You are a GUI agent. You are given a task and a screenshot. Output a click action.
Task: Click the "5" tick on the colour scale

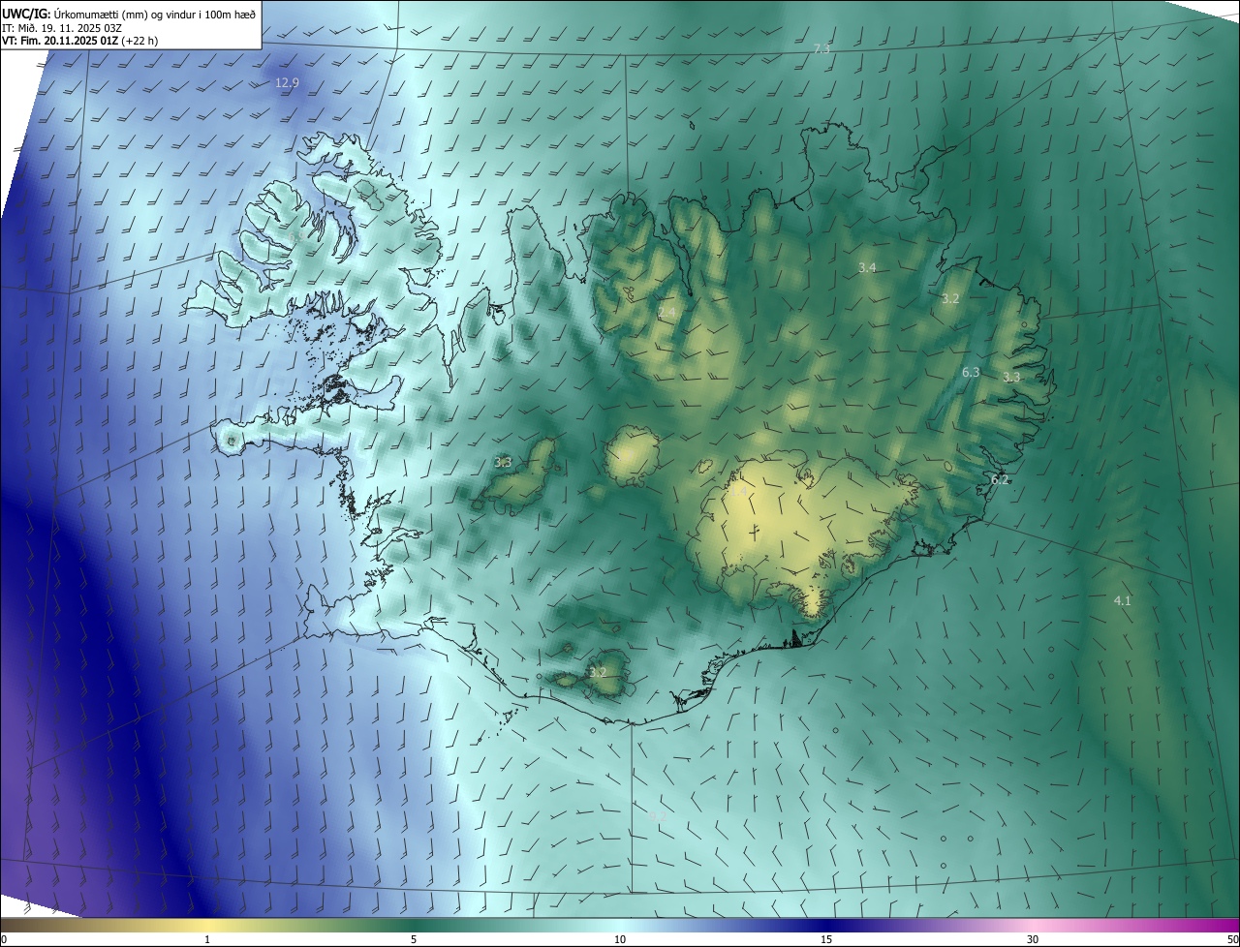pos(414,939)
